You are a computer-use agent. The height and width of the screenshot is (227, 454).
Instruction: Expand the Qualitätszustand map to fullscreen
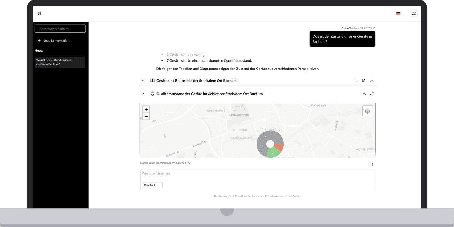(x=372, y=94)
